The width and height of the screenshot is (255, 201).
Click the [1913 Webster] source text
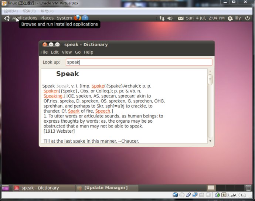tap(59, 131)
